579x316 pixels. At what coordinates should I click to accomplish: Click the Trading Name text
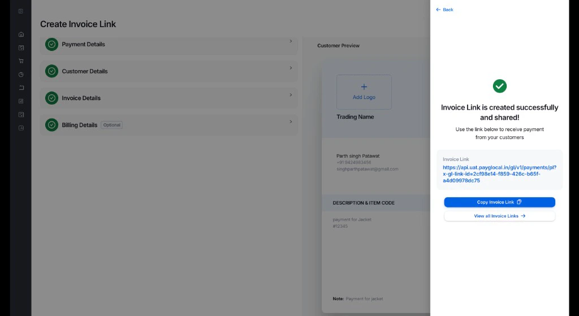click(355, 117)
